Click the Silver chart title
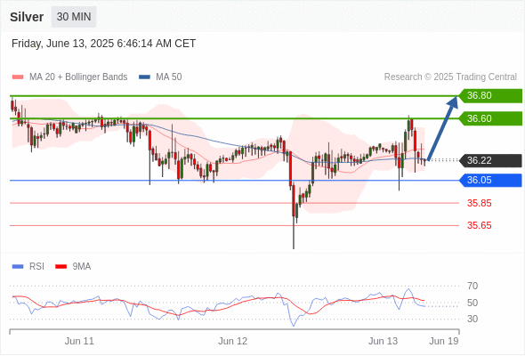Screen dimensions: 525x356 pos(27,17)
